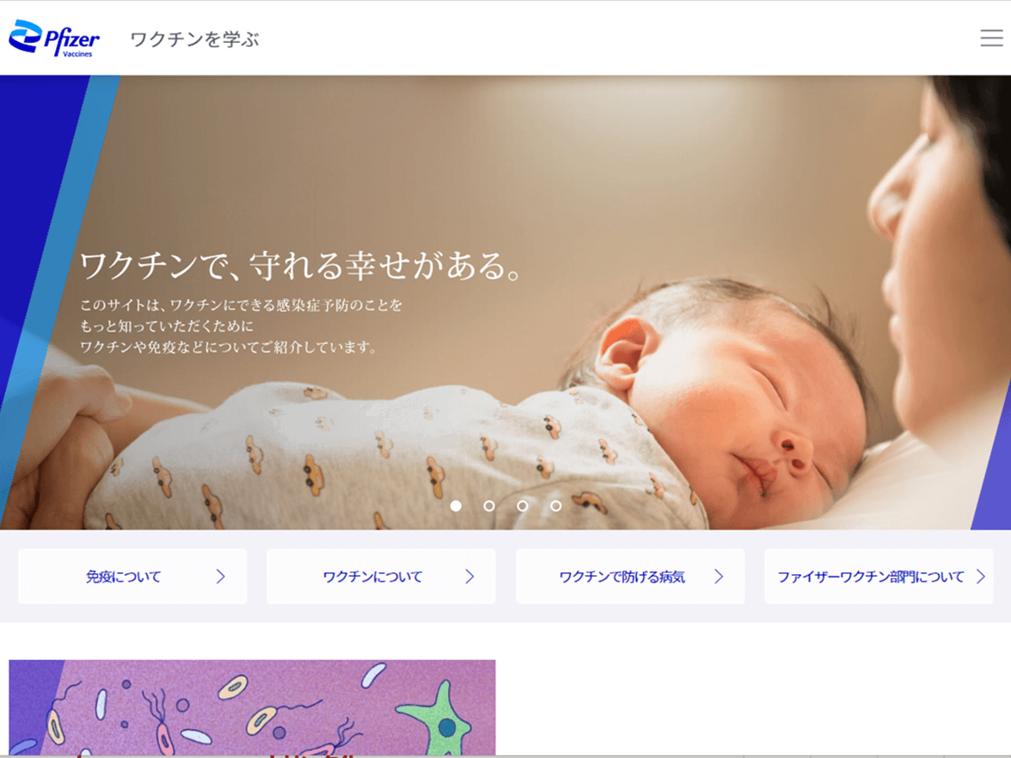Open the hamburger menu icon
The width and height of the screenshot is (1011, 758).
click(991, 38)
